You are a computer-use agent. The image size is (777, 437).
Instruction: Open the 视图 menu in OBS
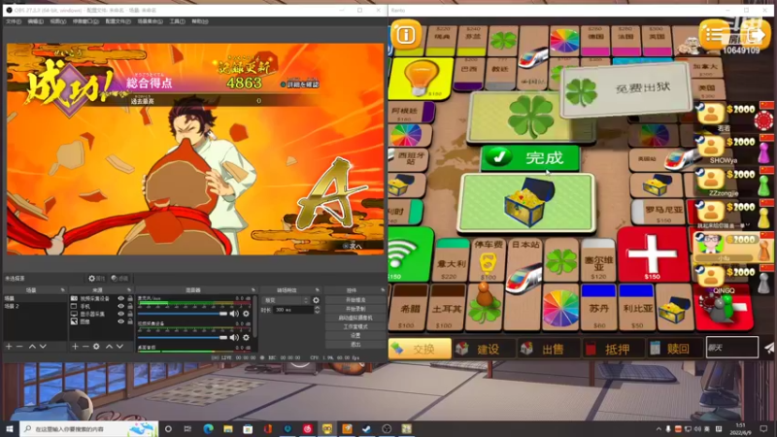(57, 21)
